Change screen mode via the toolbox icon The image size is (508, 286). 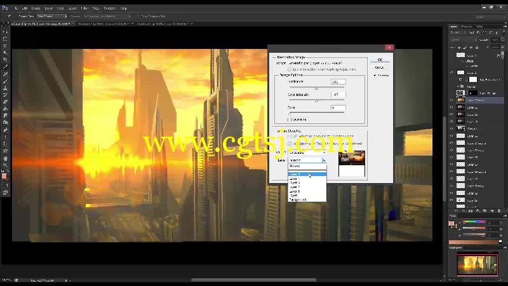coord(5,193)
